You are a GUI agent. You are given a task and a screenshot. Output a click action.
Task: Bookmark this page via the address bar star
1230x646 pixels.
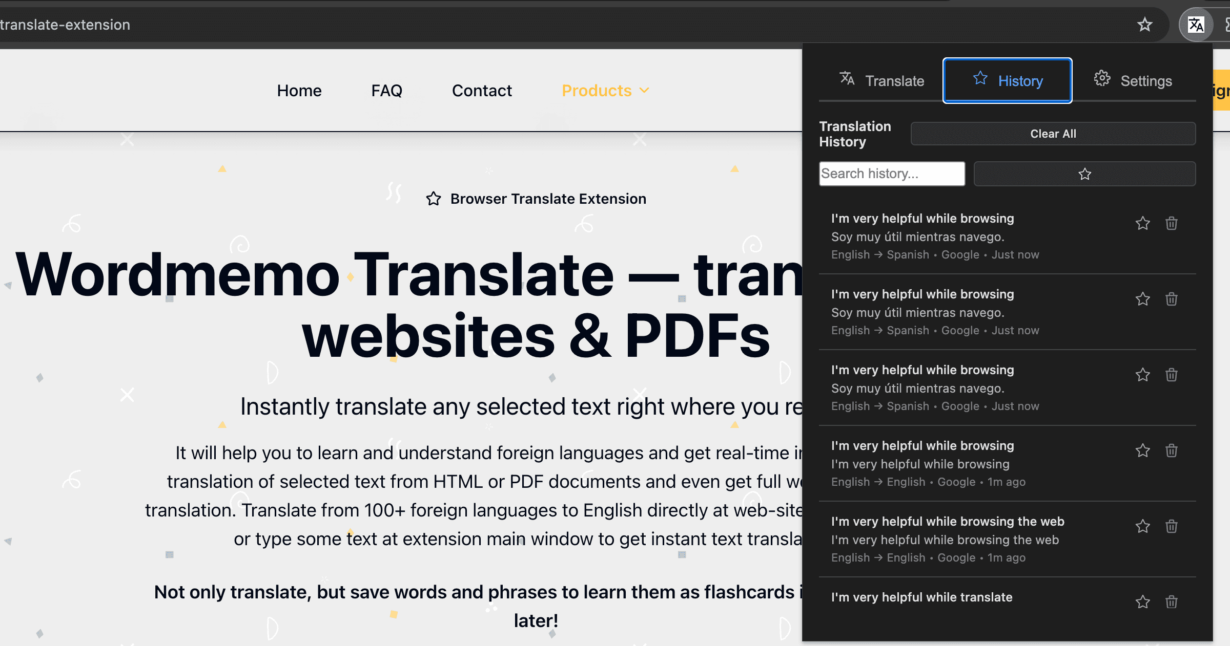(x=1144, y=24)
